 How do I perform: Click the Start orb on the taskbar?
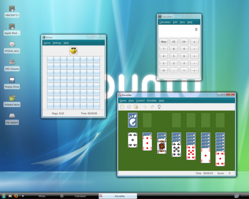click(x=3, y=196)
